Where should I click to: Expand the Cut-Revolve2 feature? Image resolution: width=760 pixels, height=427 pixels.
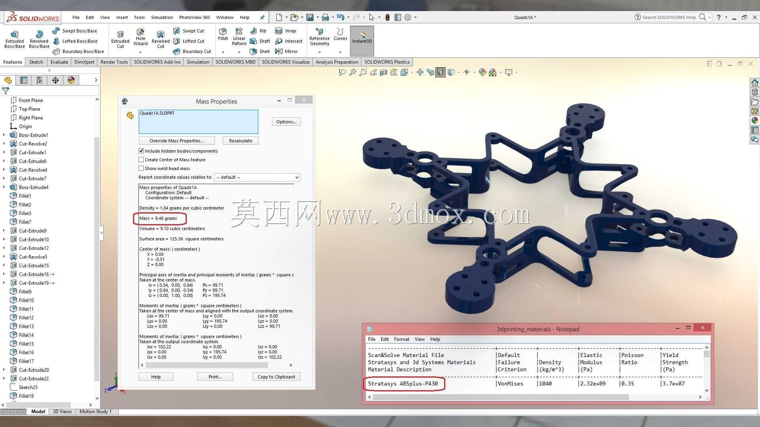pyautogui.click(x=4, y=144)
